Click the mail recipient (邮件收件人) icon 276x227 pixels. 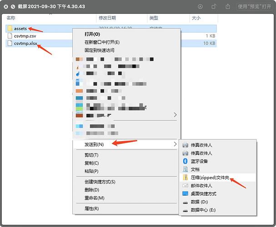185,186
